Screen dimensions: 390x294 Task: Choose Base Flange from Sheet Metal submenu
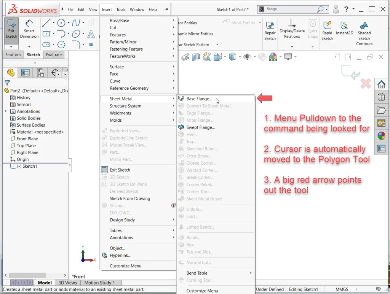199,99
